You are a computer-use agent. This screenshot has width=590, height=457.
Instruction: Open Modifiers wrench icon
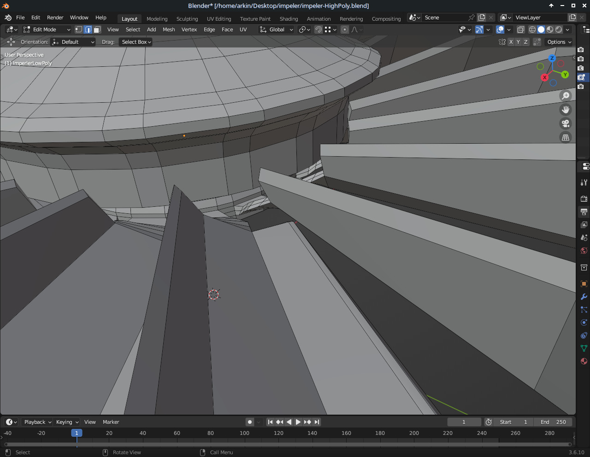584,297
